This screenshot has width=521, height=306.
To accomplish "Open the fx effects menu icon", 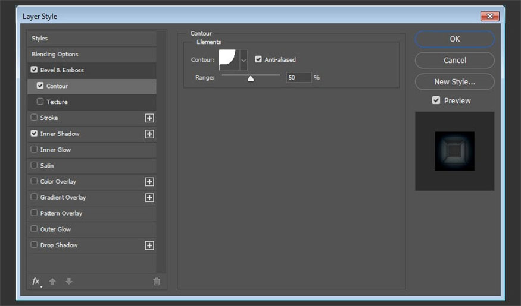I will point(36,282).
